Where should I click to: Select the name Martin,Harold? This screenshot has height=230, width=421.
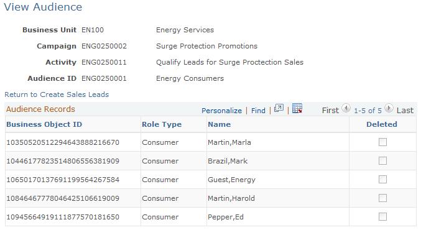click(231, 198)
